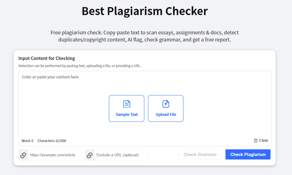
Task: Click the Word: 0 counter
Action: pyautogui.click(x=27, y=141)
